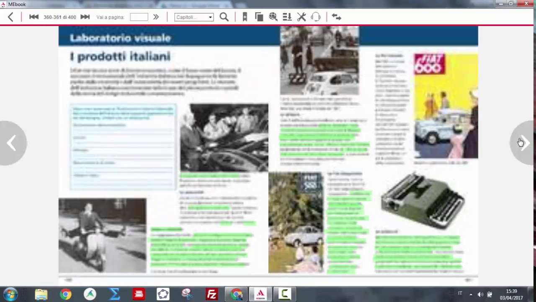Image resolution: width=536 pixels, height=302 pixels.
Task: Click the blue-bordered exercise box
Action: click(x=123, y=147)
